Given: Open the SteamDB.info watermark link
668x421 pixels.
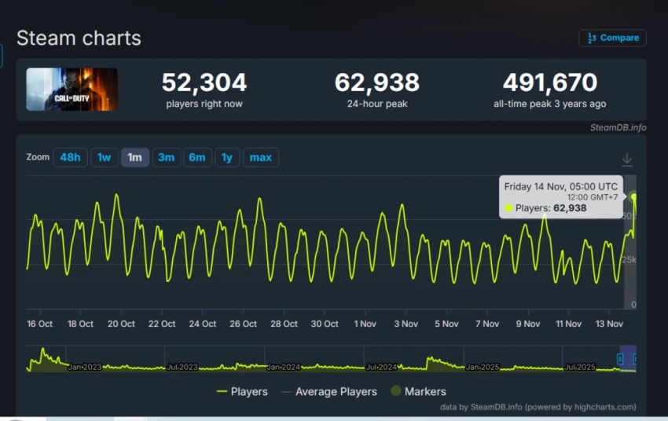Looking at the screenshot, I should (x=618, y=127).
